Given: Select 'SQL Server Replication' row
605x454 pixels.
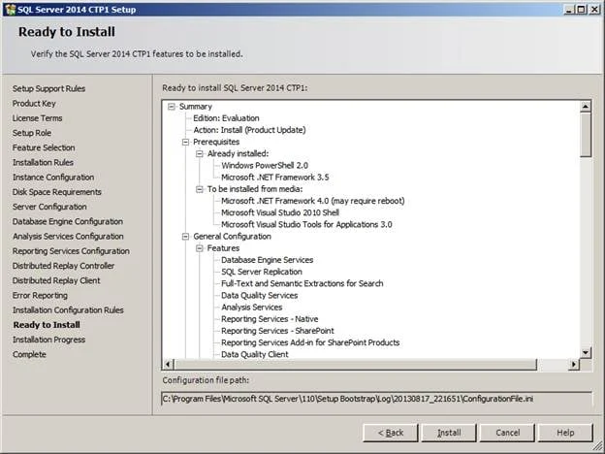Looking at the screenshot, I should pyautogui.click(x=261, y=272).
